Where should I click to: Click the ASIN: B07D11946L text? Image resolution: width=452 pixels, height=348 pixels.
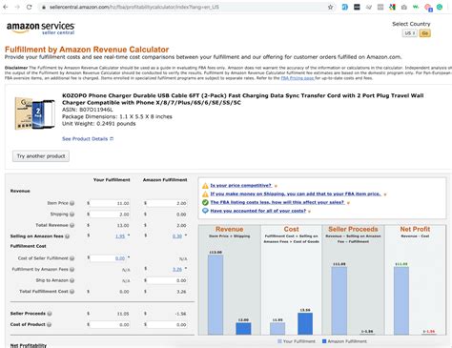(88, 110)
